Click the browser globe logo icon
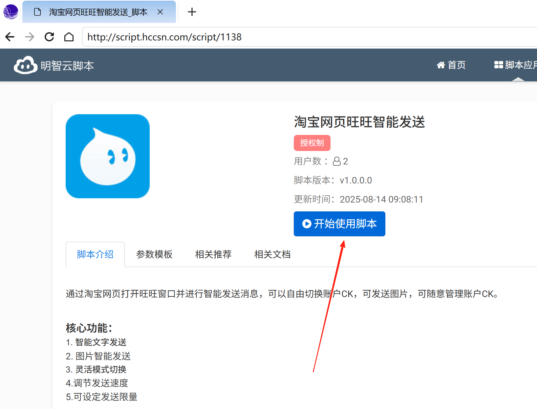This screenshot has width=537, height=409. 11,12
